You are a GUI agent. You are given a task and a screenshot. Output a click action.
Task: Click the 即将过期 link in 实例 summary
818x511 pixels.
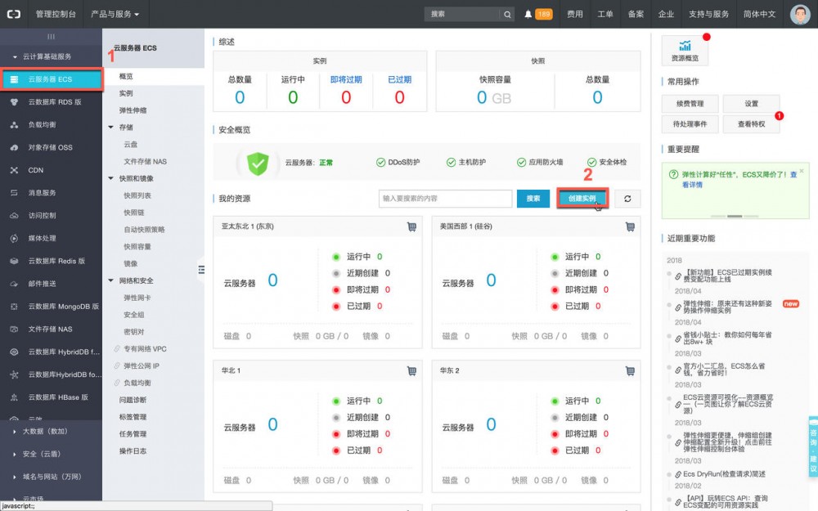tap(346, 80)
